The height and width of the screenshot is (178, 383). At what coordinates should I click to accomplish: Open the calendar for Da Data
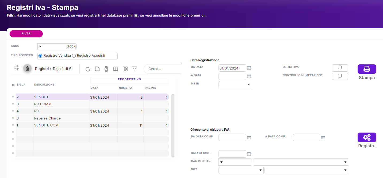[x=249, y=68]
